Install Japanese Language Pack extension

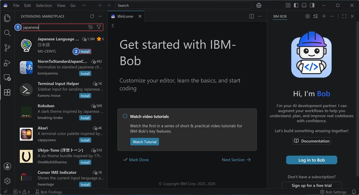pyautogui.click(x=85, y=52)
